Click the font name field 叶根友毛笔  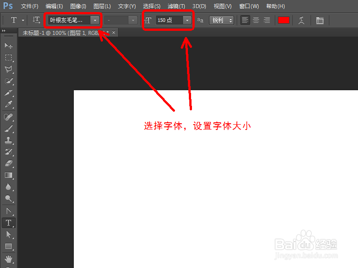click(69, 20)
